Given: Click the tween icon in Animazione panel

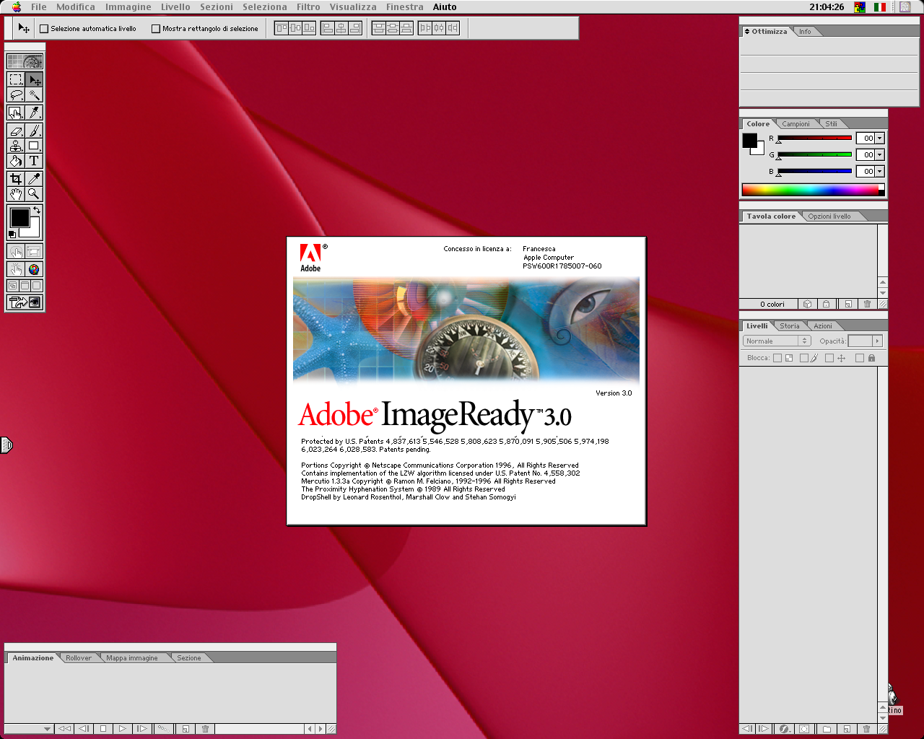Looking at the screenshot, I should pos(162,729).
